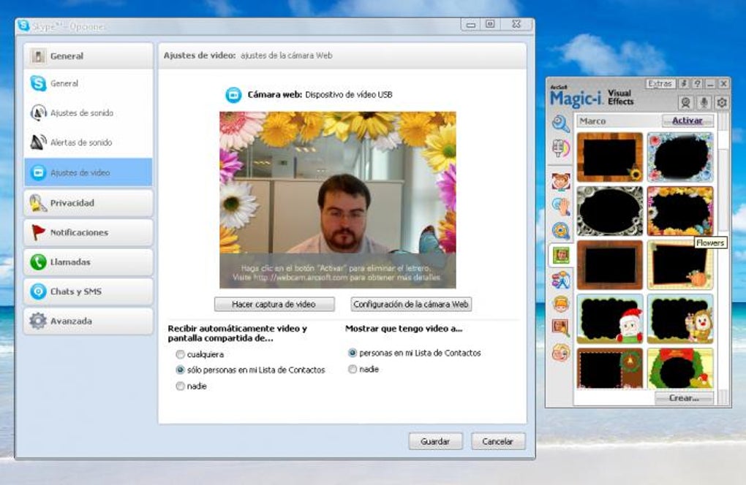The height and width of the screenshot is (485, 746).
Task: Click the Marco category label in Magic-i
Action: pyautogui.click(x=592, y=121)
